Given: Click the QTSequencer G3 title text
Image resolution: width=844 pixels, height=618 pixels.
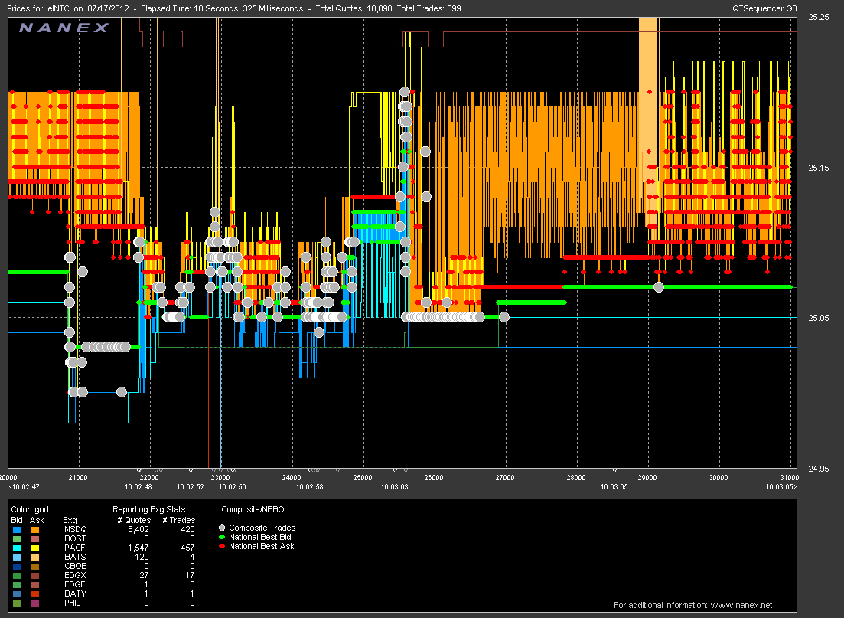Looking at the screenshot, I should 764,8.
